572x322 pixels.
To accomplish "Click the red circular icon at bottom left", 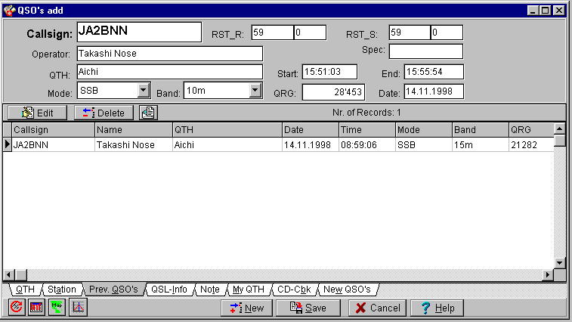I will click(17, 308).
